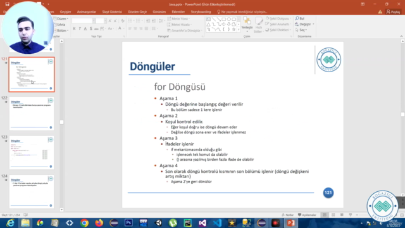Click Sıfırla reset slide button
This screenshot has height=228, width=405.
[59, 25]
